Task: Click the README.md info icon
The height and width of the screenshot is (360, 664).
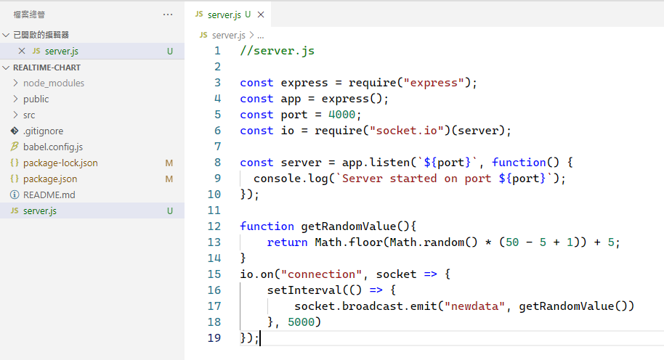Action: point(15,195)
